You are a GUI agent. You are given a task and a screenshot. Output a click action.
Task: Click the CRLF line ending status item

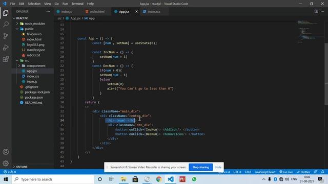click(248, 172)
